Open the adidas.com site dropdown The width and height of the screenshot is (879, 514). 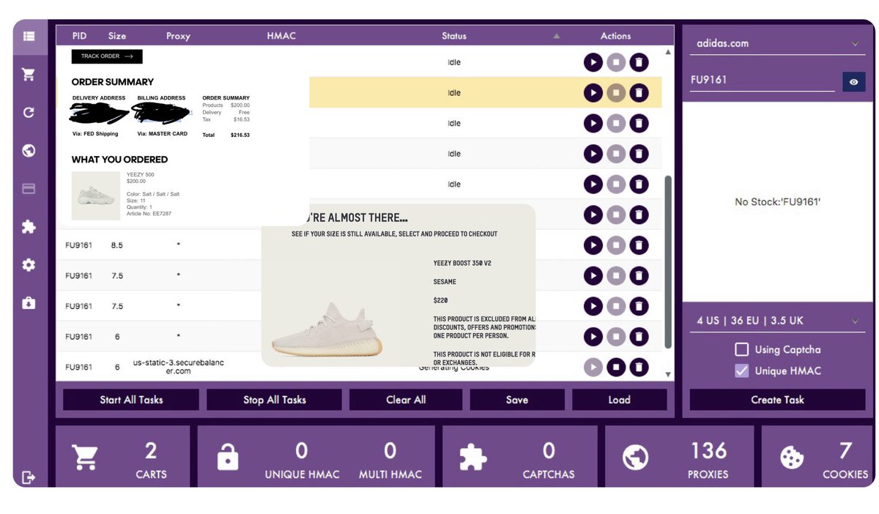click(777, 43)
